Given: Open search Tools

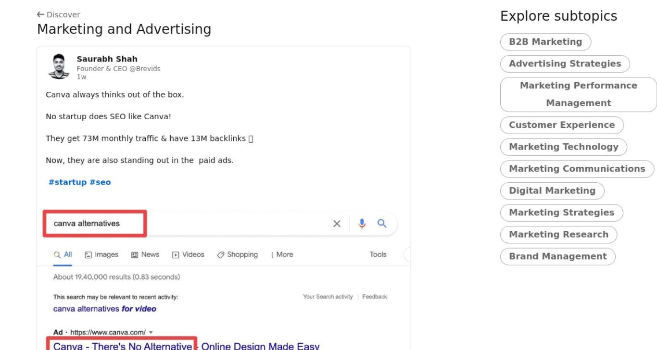Looking at the screenshot, I should pyautogui.click(x=378, y=255).
